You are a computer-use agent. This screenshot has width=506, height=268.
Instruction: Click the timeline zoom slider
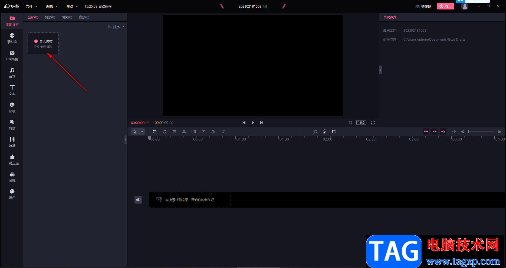point(481,132)
